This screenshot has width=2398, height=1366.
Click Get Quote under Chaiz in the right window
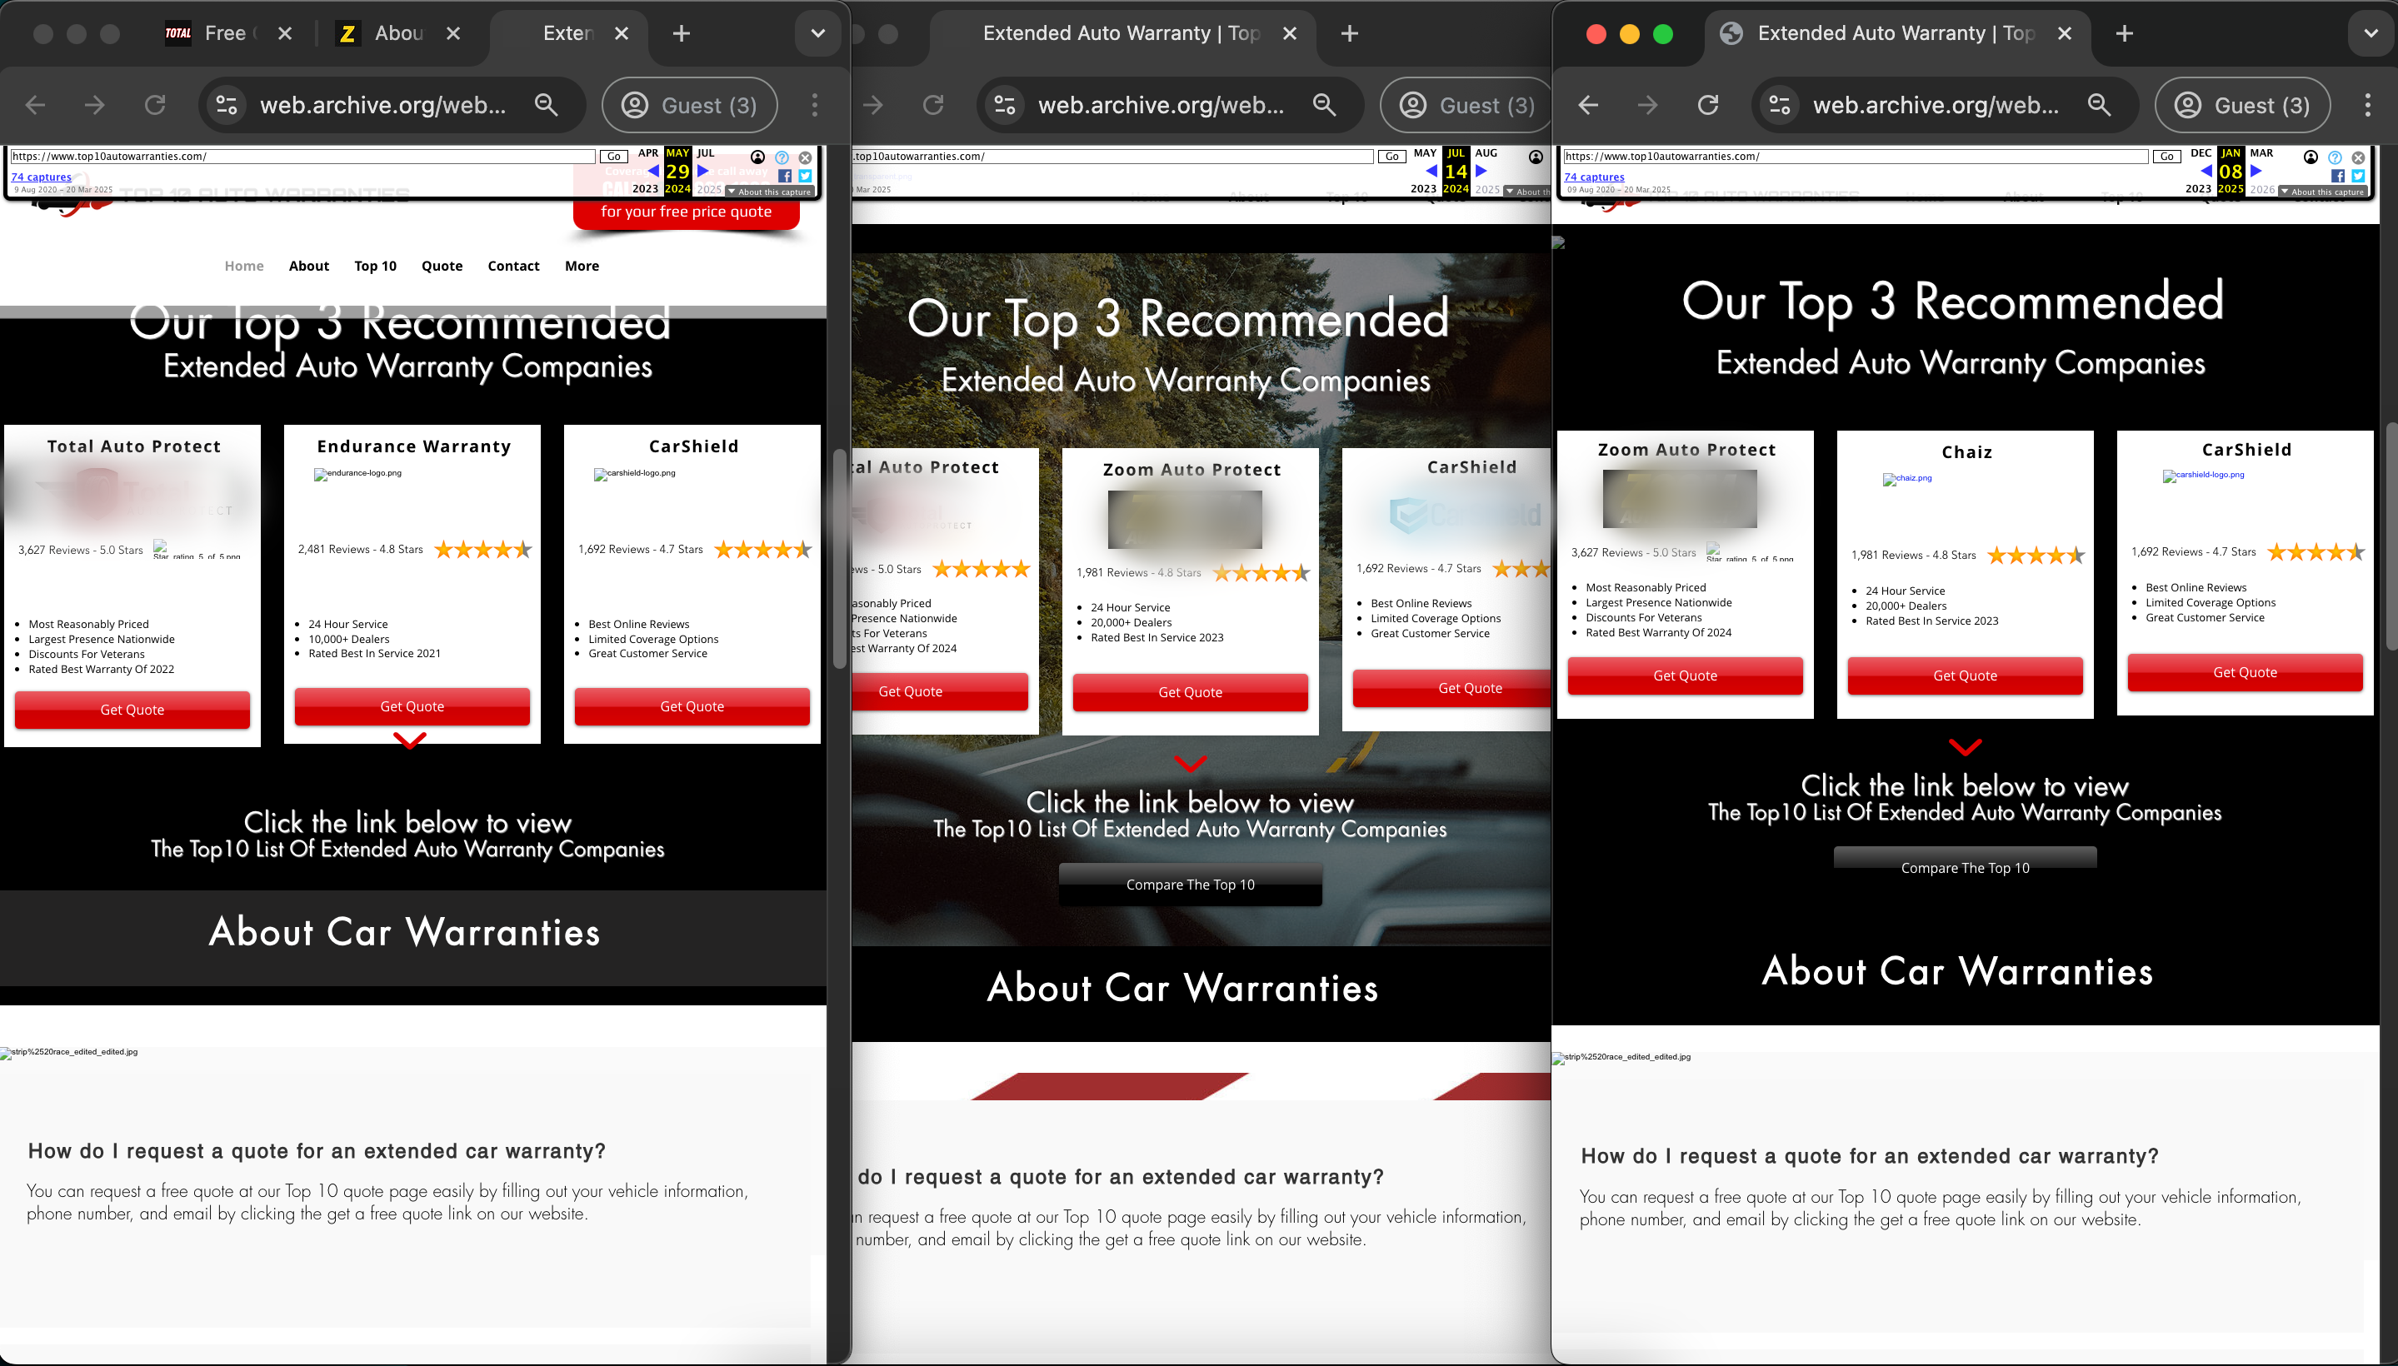click(x=1966, y=676)
